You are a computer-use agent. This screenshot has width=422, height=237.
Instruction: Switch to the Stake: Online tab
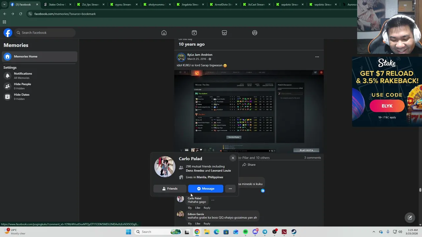click(57, 5)
